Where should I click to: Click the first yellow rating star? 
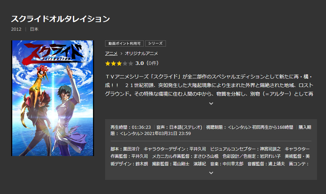(x=108, y=64)
